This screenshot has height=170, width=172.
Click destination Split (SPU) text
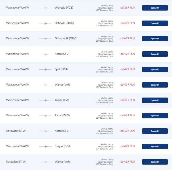[x=61, y=69]
